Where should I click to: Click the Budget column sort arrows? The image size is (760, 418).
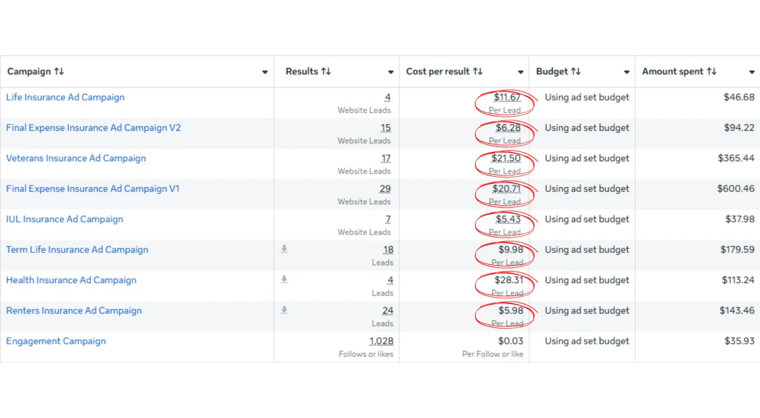point(576,72)
